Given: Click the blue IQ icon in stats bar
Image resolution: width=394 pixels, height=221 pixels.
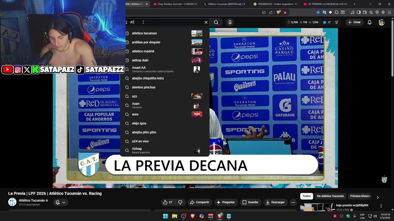Looking at the screenshot, I should point(324,22).
